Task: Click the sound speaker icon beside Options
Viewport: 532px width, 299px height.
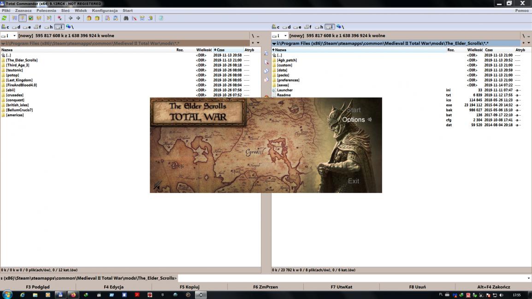Action: click(x=370, y=120)
